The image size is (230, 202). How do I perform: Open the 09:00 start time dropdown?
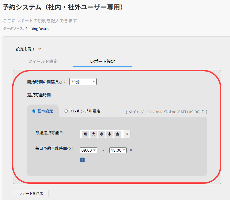tap(88, 150)
